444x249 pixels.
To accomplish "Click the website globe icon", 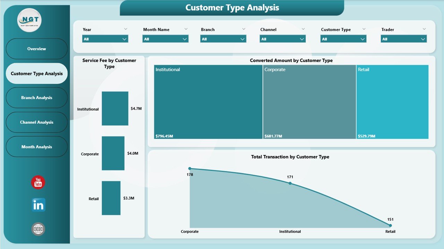I will click(x=38, y=229).
